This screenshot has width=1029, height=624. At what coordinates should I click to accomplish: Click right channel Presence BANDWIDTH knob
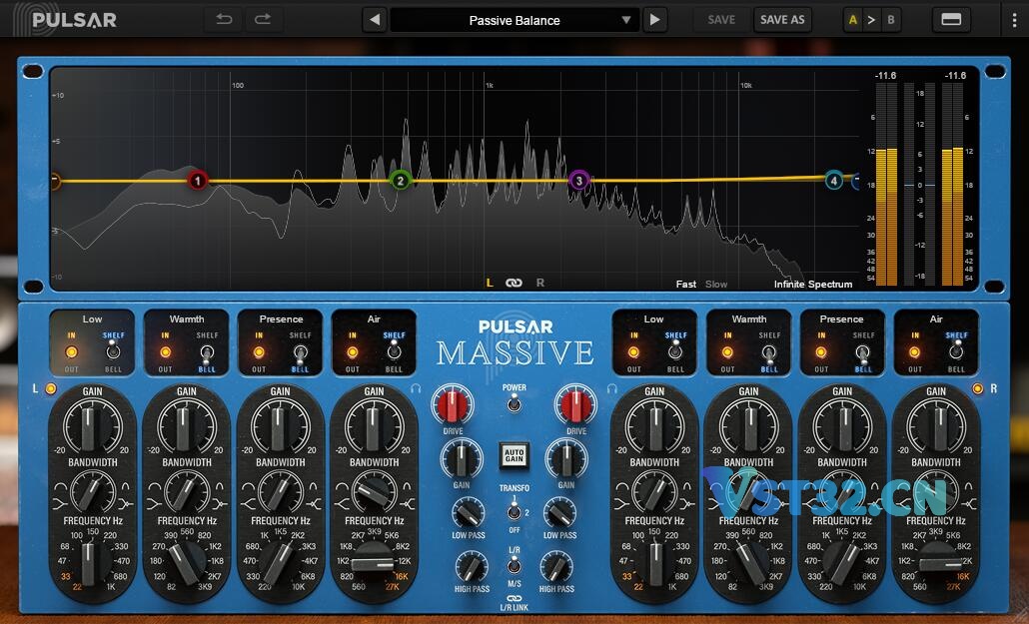pyautogui.click(x=842, y=492)
